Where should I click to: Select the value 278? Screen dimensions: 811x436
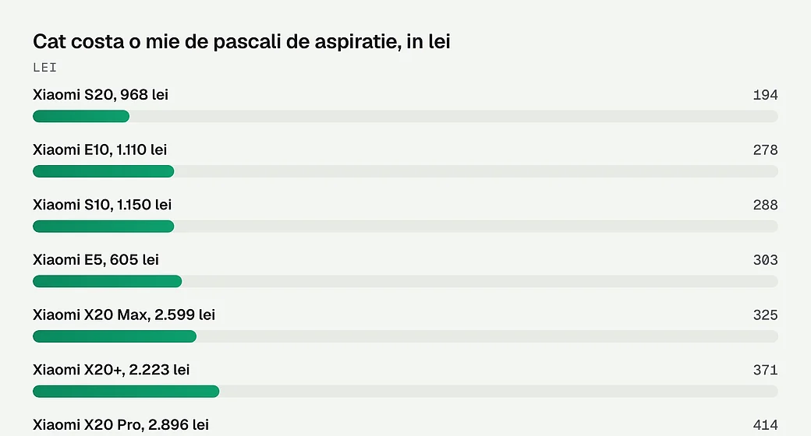[766, 149]
